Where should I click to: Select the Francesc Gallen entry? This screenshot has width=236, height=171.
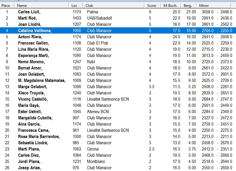tap(31, 43)
